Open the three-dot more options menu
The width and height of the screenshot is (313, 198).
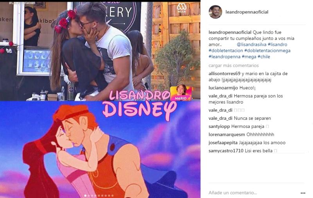(x=303, y=193)
